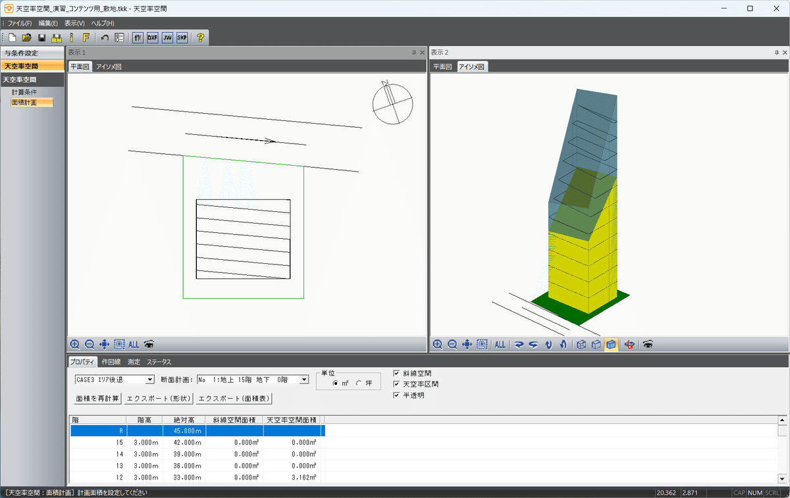The width and height of the screenshot is (790, 498).
Task: Click エクスポート(面積表) button
Action: point(234,398)
